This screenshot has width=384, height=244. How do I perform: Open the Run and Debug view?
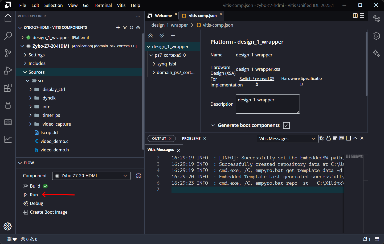coord(8,70)
